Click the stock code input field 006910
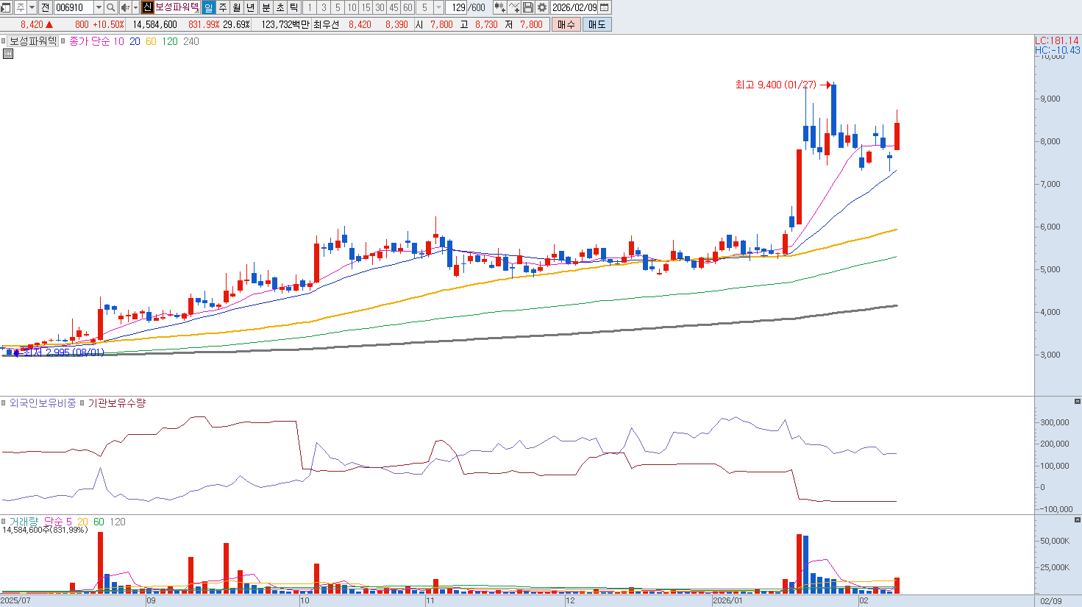 coord(74,7)
